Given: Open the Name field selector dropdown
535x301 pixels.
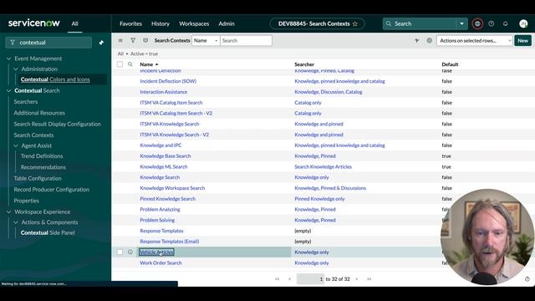Looking at the screenshot, I should [x=206, y=41].
